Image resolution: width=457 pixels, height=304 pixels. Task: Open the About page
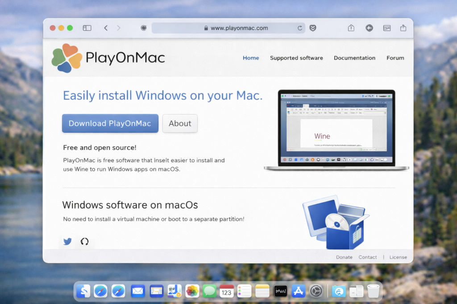[180, 123]
